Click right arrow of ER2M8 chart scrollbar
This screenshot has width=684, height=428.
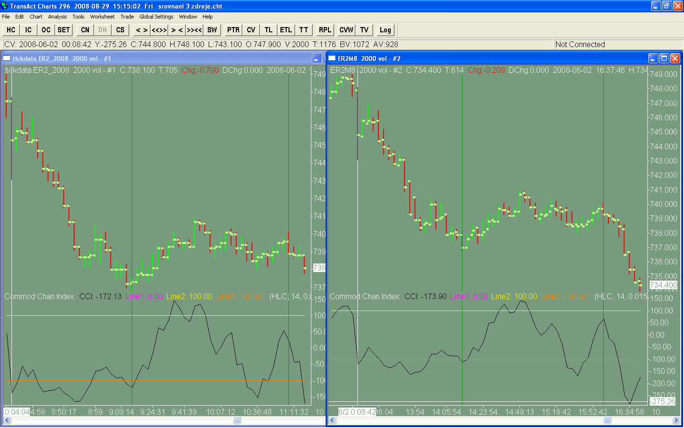pyautogui.click(x=676, y=420)
